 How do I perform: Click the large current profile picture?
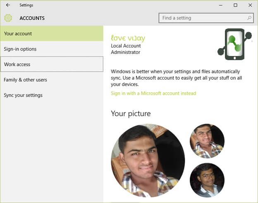pos(148,161)
